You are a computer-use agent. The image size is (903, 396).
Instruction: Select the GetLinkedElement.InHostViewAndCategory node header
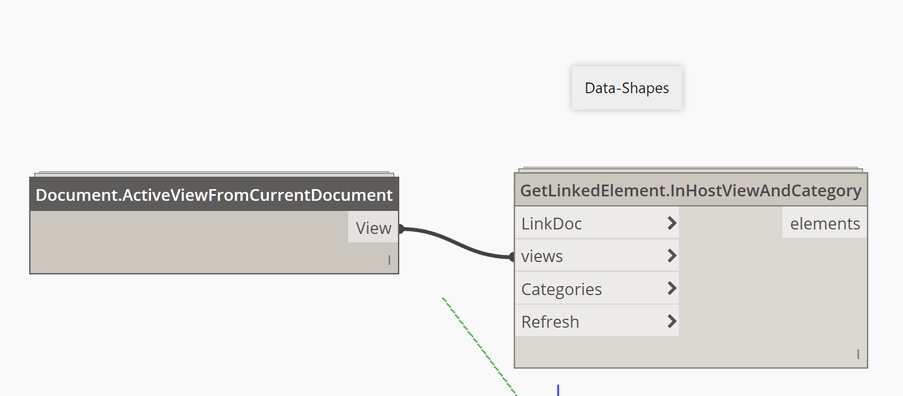tap(690, 190)
